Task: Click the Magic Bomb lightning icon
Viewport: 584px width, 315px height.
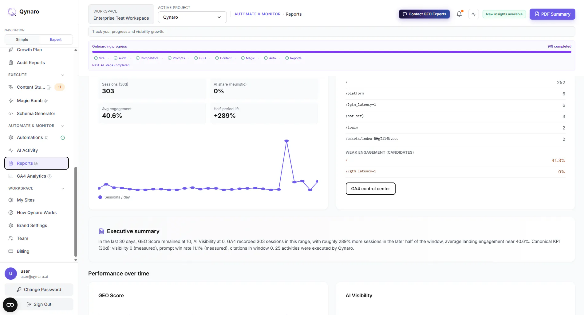Action: click(11, 101)
